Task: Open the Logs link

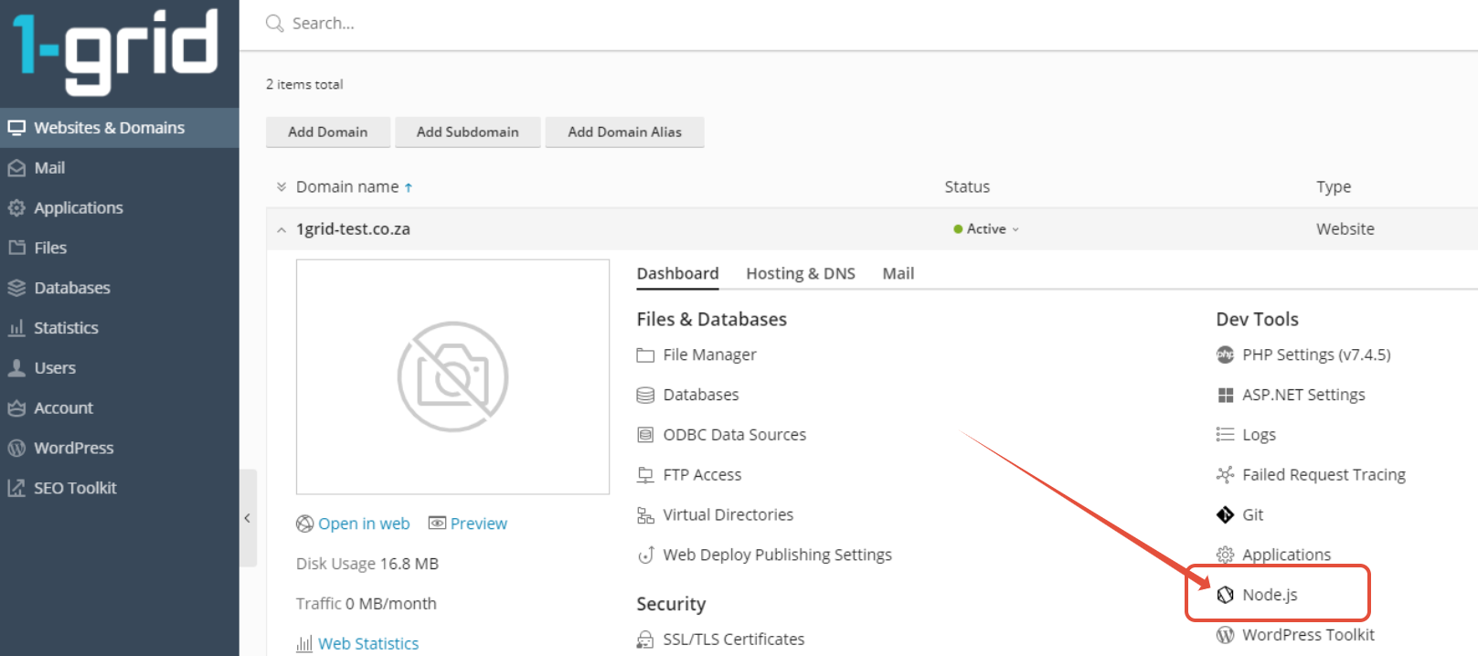Action: (1259, 435)
